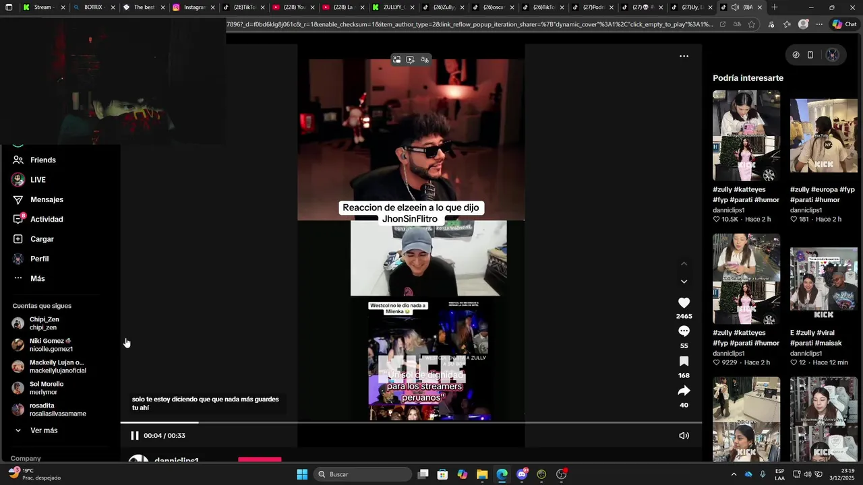The height and width of the screenshot is (485, 863).
Task: Open the get-coins TikTok icon
Action: 796,55
